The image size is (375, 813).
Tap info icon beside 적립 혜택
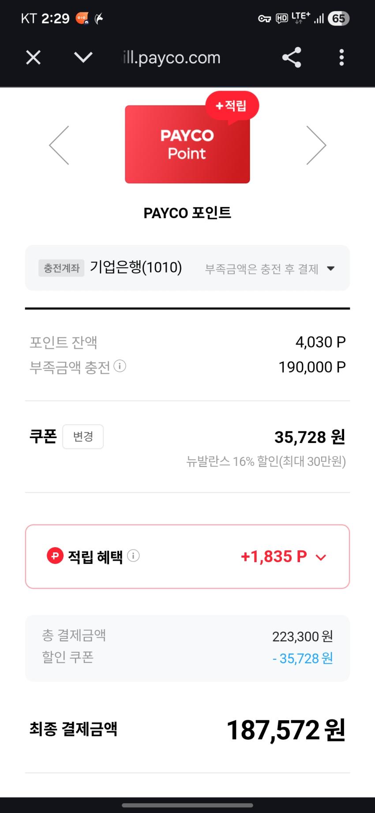click(x=133, y=556)
